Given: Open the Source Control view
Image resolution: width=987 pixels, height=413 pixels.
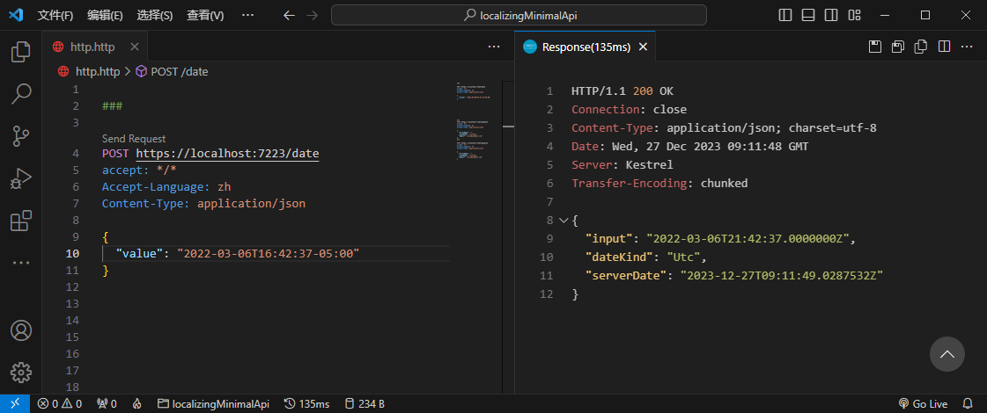Looking at the screenshot, I should click(20, 135).
